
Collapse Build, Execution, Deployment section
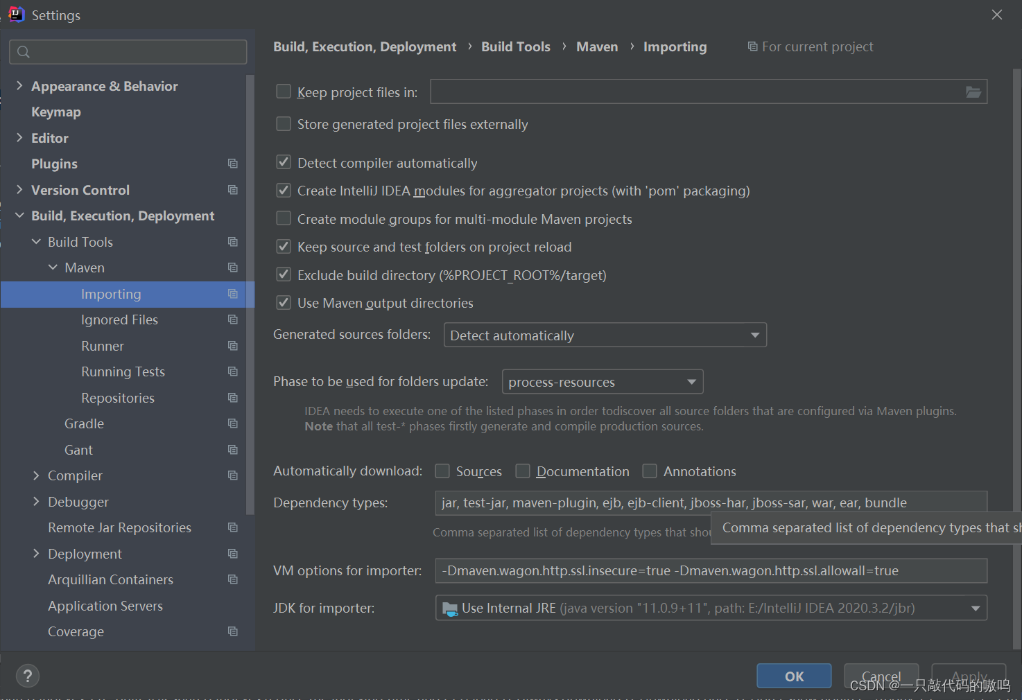pos(19,216)
